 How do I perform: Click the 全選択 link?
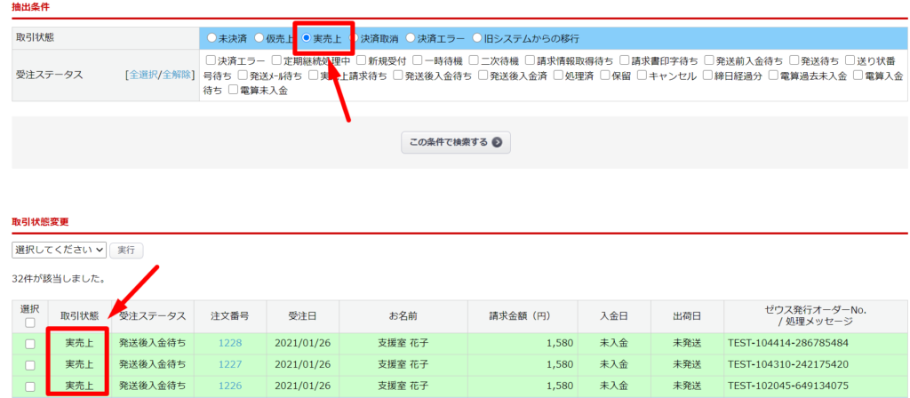pos(142,75)
